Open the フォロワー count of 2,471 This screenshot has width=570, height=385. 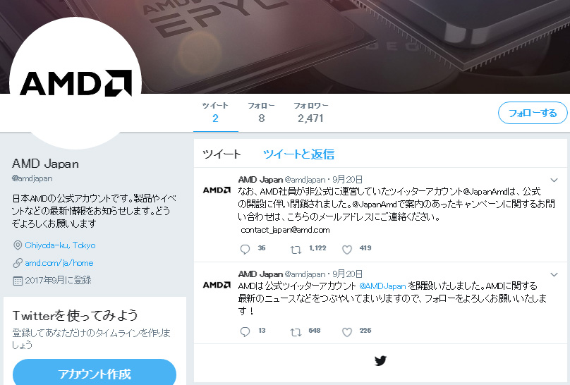point(310,113)
